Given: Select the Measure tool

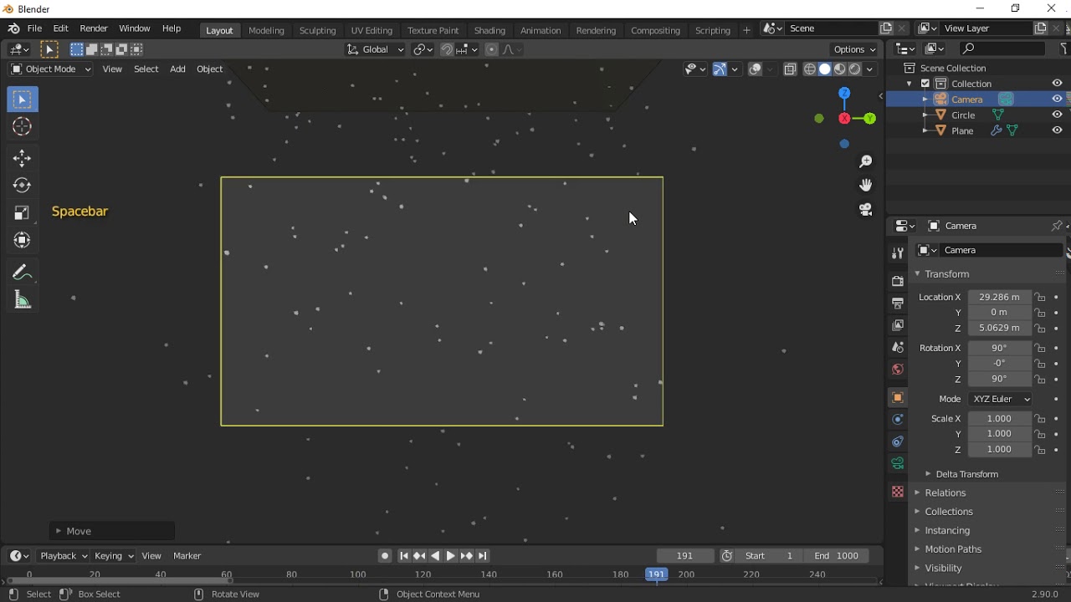Looking at the screenshot, I should [x=23, y=300].
